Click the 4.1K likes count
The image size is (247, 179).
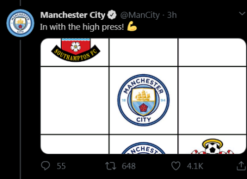pyautogui.click(x=195, y=166)
